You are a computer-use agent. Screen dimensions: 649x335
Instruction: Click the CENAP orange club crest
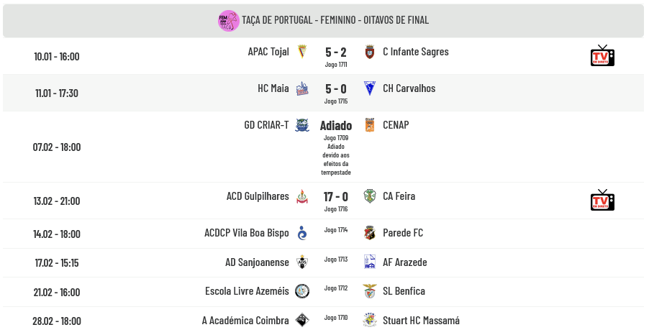coord(370,125)
